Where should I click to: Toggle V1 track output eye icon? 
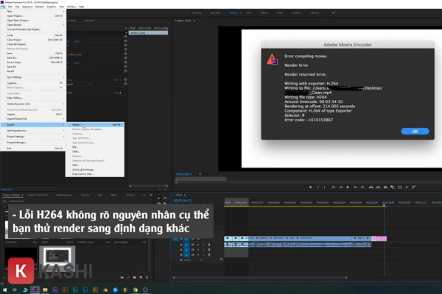[x=198, y=239]
